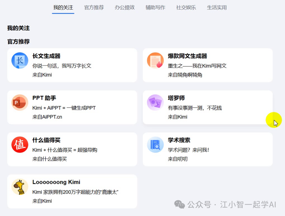Screen dimensions: 285x216
Task: Click the 官方推荐 section heading
Action: [18, 42]
